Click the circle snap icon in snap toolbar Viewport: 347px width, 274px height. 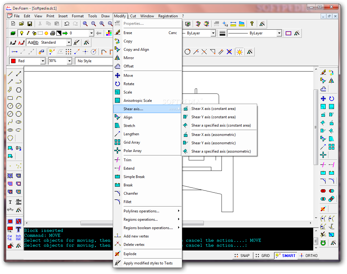[x=187, y=52]
